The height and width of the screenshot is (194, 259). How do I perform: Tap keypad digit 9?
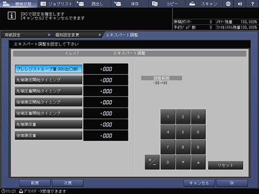(x=198, y=147)
